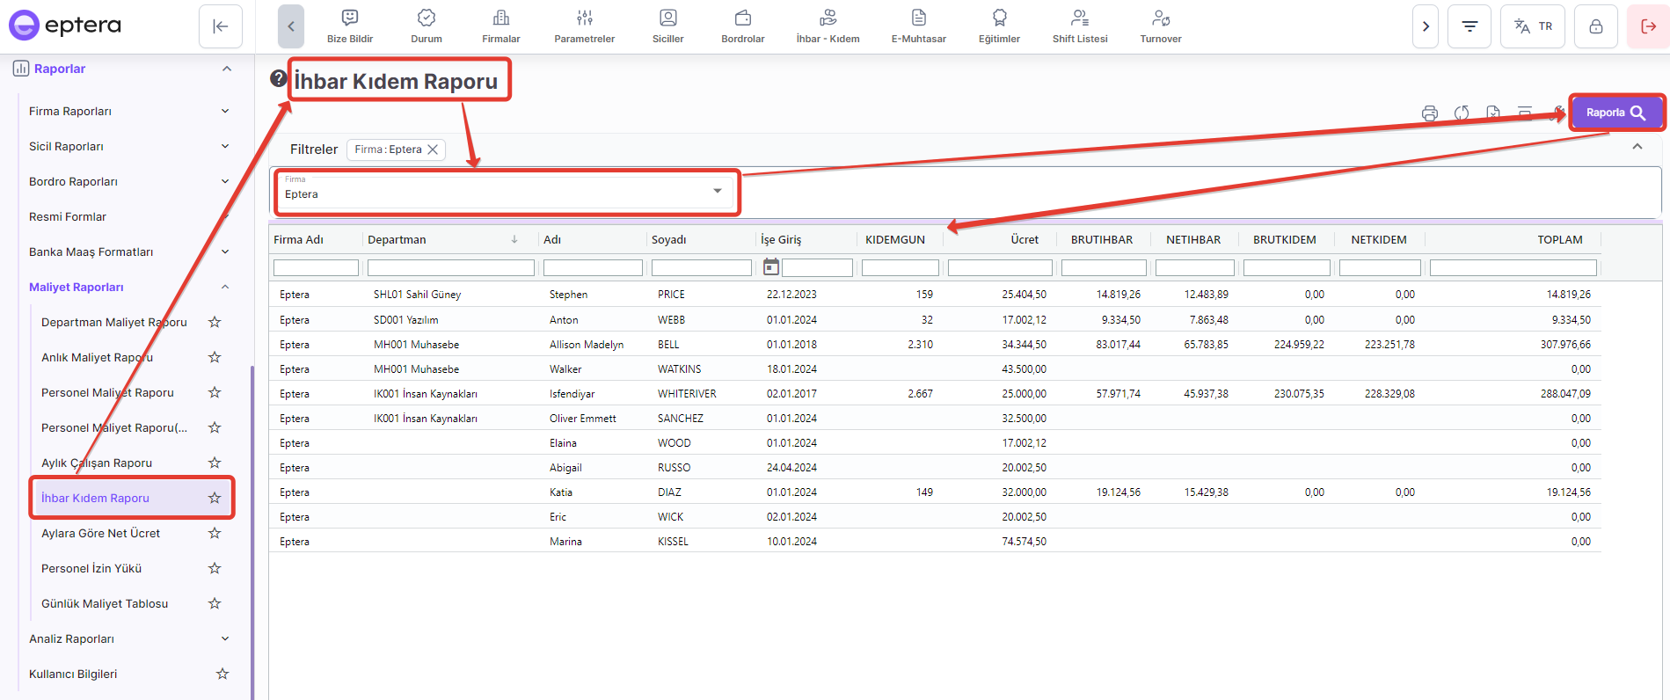The width and height of the screenshot is (1670, 700).
Task: Click the lock screen icon
Action: click(x=1595, y=26)
